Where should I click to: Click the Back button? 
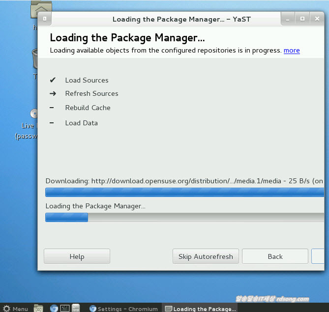275,256
